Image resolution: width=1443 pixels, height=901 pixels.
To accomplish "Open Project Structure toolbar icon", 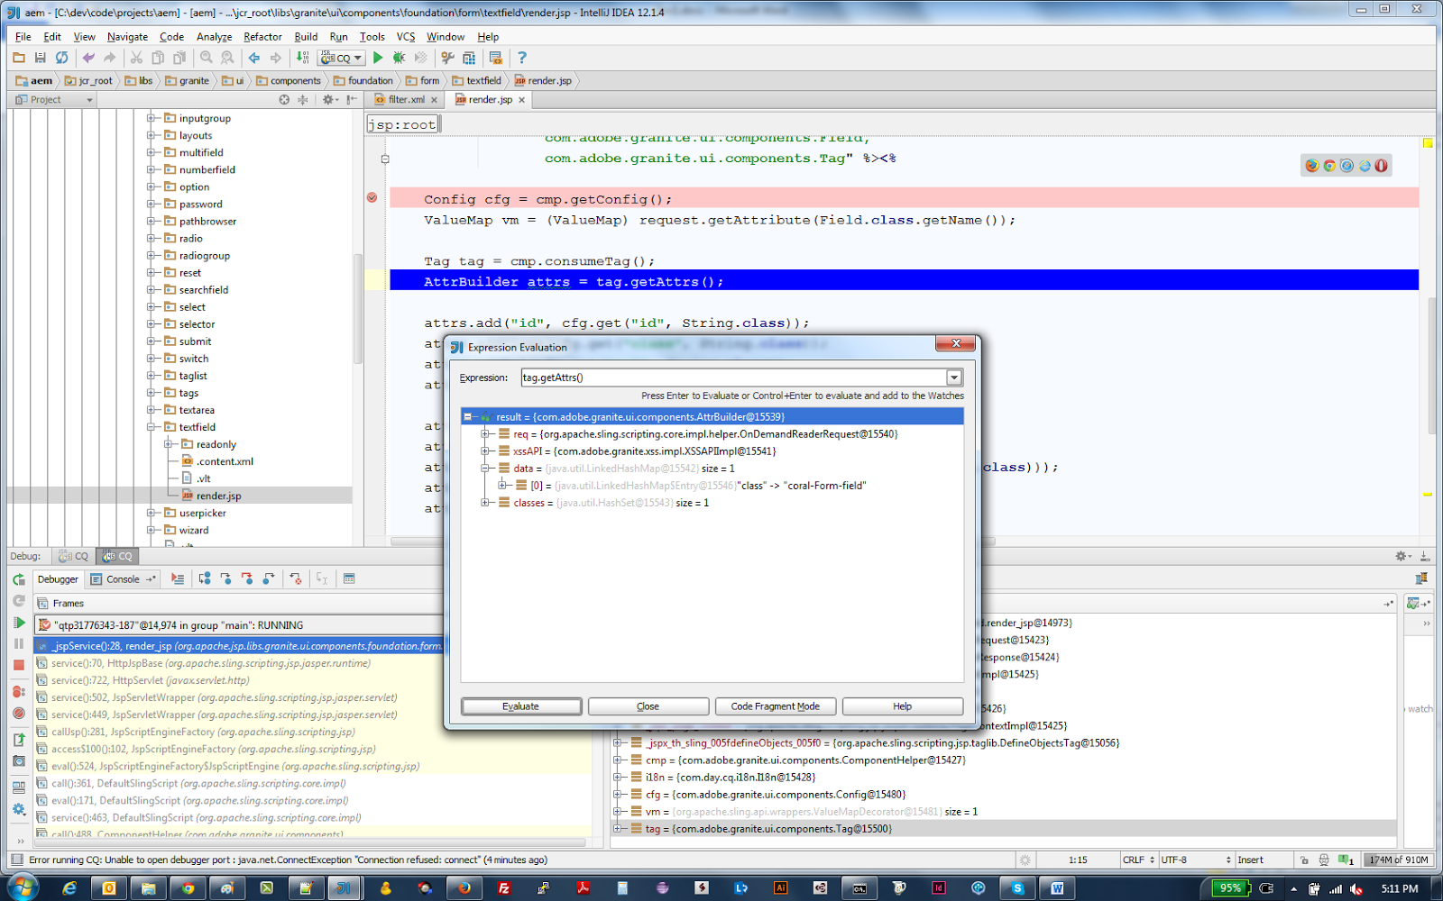I will click(469, 58).
